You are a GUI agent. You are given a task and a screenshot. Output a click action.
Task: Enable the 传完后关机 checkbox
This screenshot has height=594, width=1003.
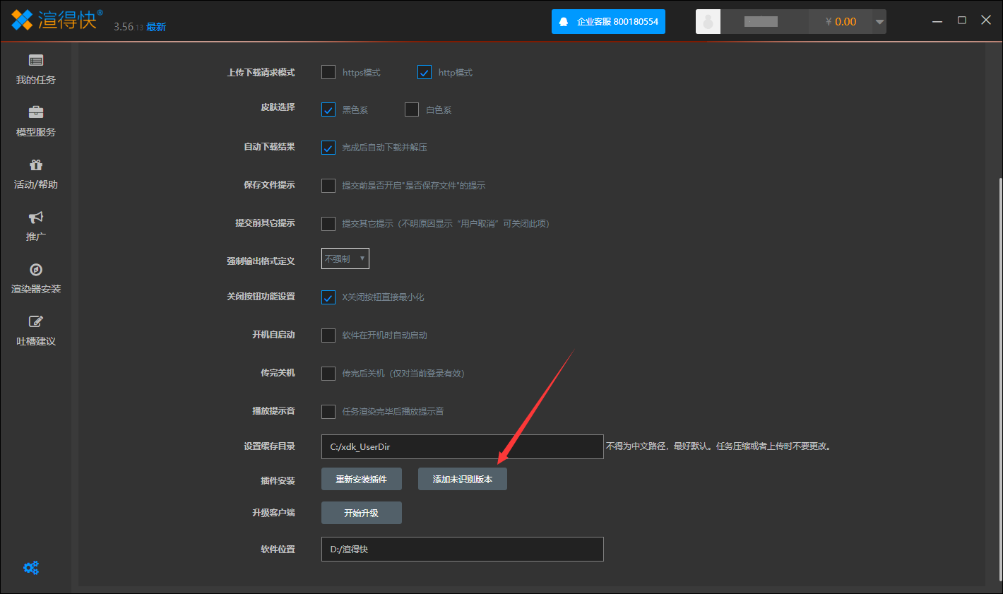pyautogui.click(x=328, y=374)
